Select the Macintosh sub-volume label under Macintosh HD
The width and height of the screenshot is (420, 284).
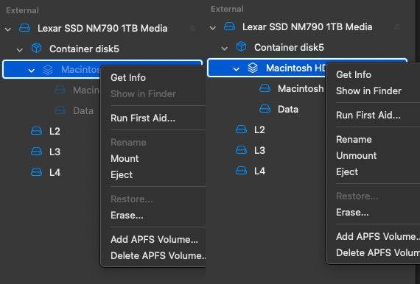[x=301, y=88]
